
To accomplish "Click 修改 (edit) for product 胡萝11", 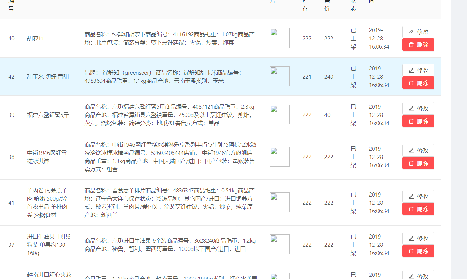I will 418,32.
